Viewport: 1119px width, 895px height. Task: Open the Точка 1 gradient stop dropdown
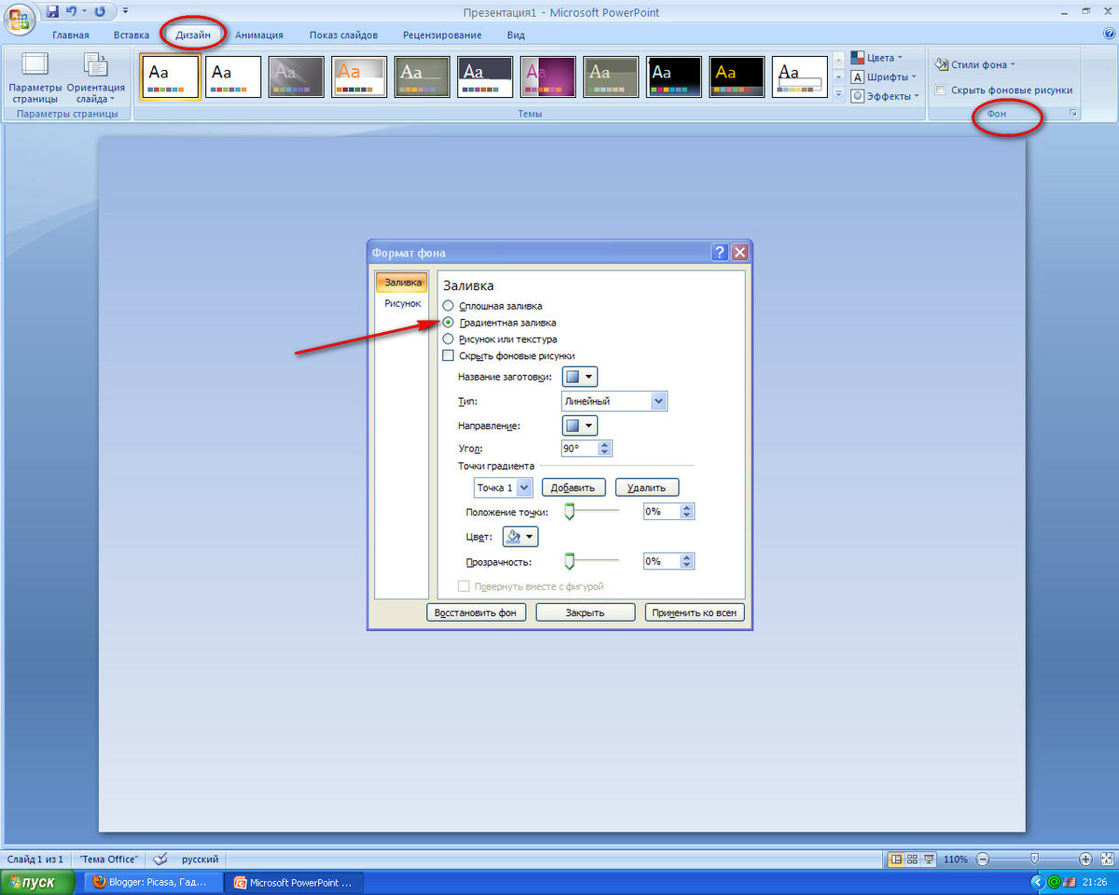click(503, 488)
